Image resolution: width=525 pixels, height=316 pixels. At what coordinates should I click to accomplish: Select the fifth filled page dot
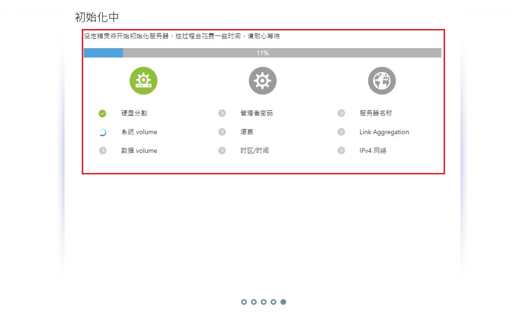coord(283,302)
